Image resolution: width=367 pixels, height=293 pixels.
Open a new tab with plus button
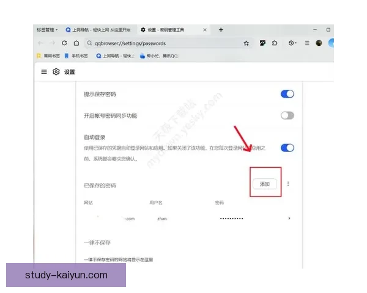point(221,30)
